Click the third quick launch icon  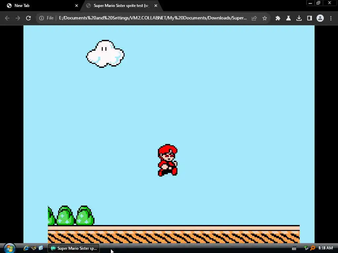coord(41,248)
